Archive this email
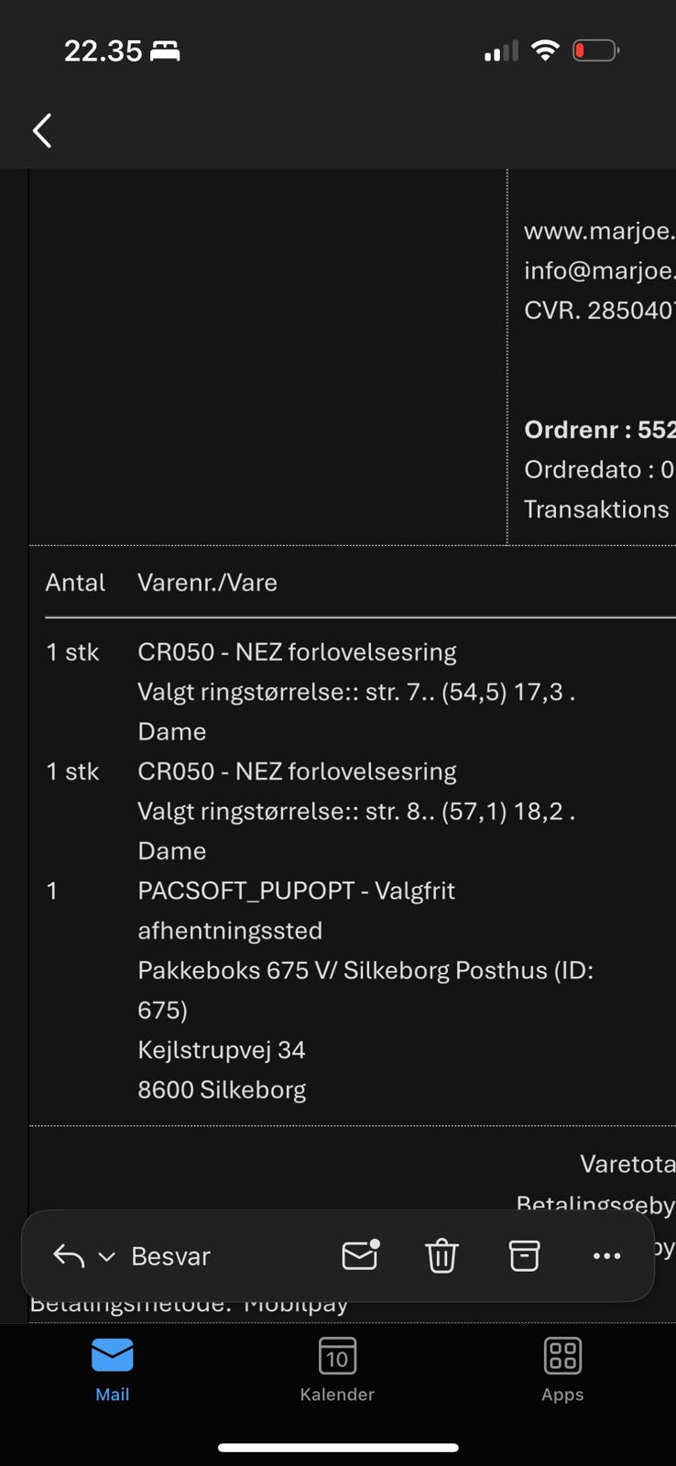This screenshot has height=1466, width=676. pyautogui.click(x=524, y=1255)
